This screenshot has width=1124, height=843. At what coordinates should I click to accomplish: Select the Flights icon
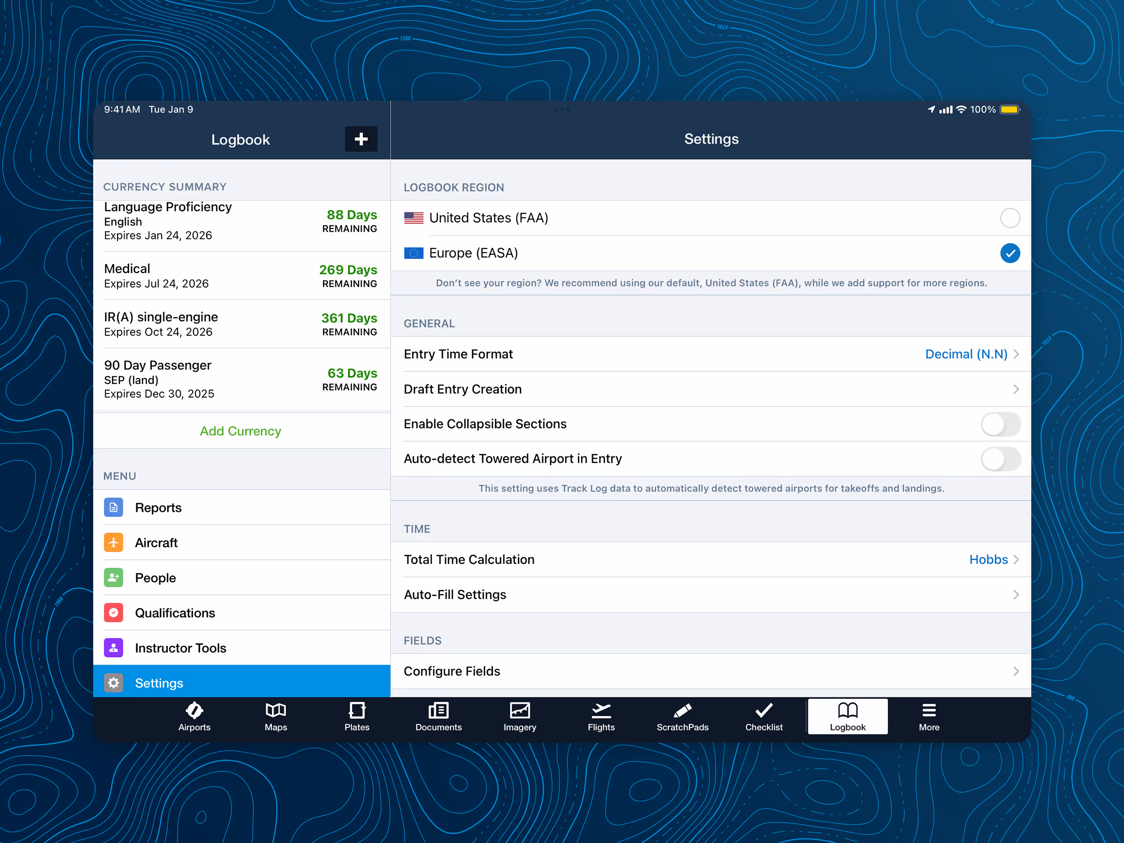click(x=601, y=717)
